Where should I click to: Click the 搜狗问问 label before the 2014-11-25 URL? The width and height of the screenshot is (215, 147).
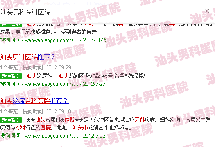click(x=10, y=40)
